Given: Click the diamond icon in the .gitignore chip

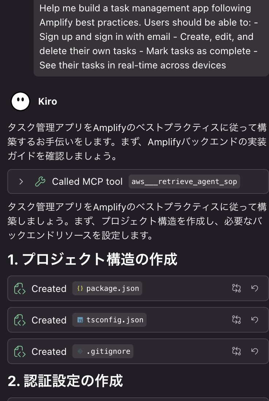Looking at the screenshot, I should pyautogui.click(x=80, y=351).
